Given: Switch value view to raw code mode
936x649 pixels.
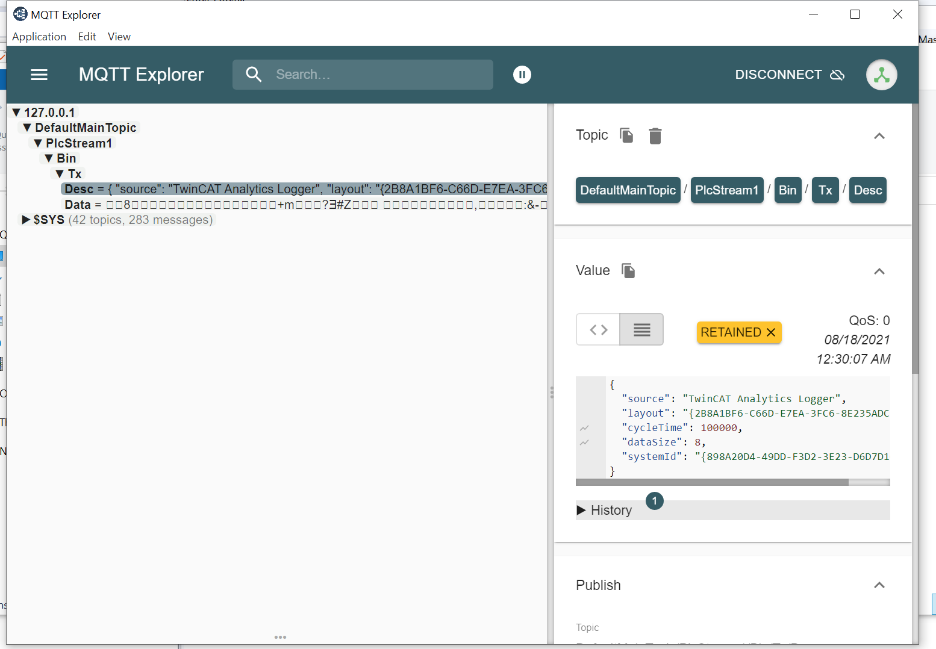Looking at the screenshot, I should [598, 329].
